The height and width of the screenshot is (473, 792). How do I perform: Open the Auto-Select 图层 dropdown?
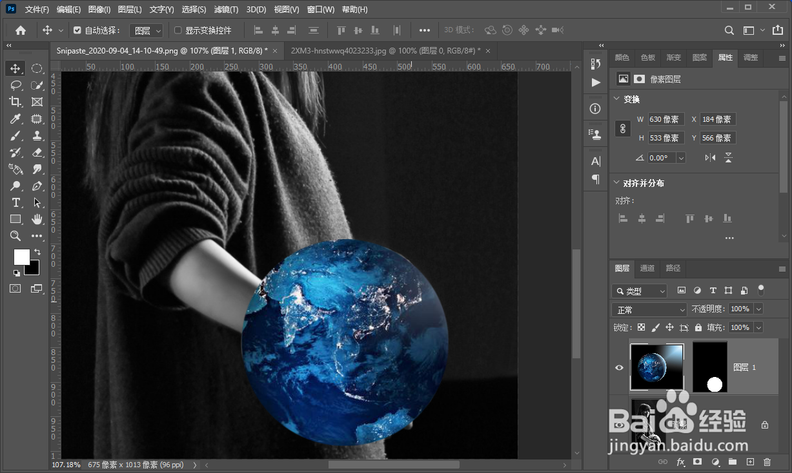(x=147, y=30)
